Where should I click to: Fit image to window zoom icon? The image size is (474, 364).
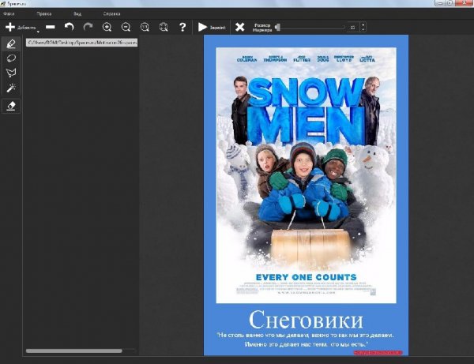point(164,27)
